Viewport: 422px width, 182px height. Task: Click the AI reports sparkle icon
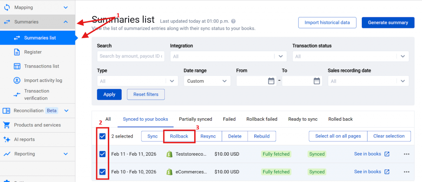7,139
